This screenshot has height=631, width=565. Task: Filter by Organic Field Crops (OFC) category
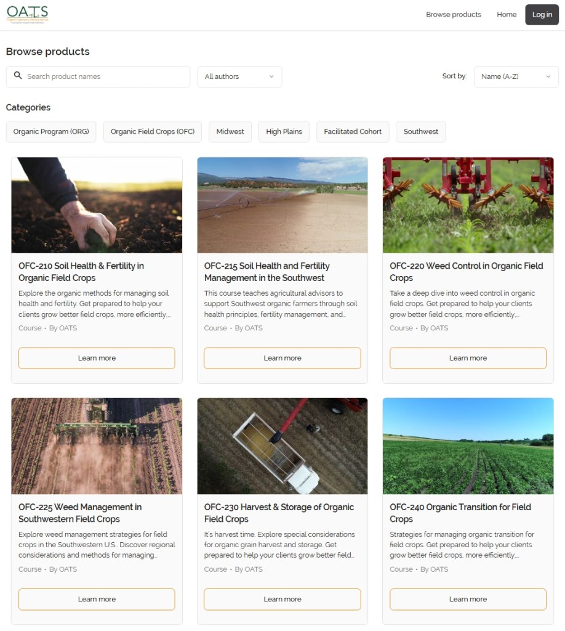153,132
